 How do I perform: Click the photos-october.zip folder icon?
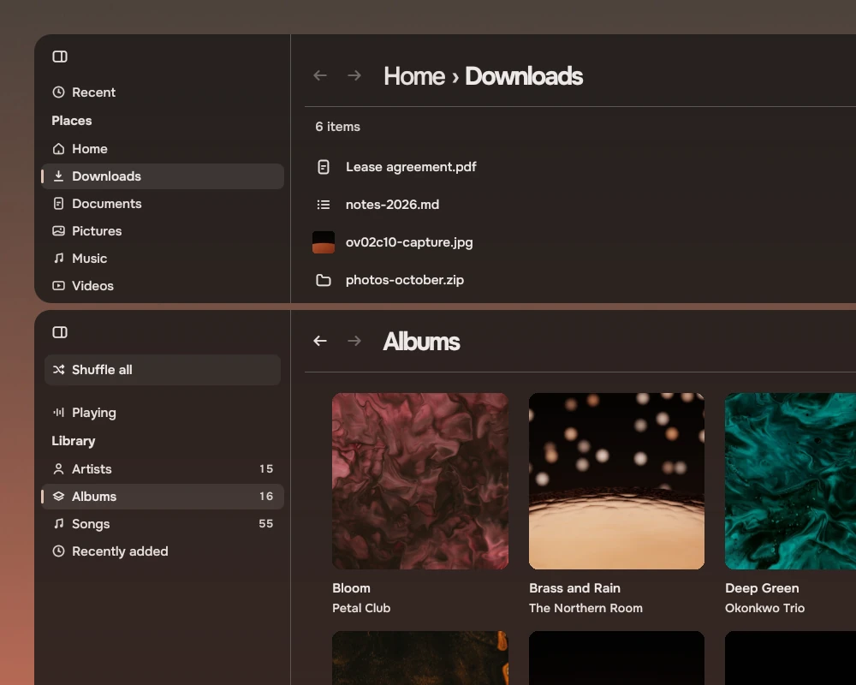click(x=324, y=280)
